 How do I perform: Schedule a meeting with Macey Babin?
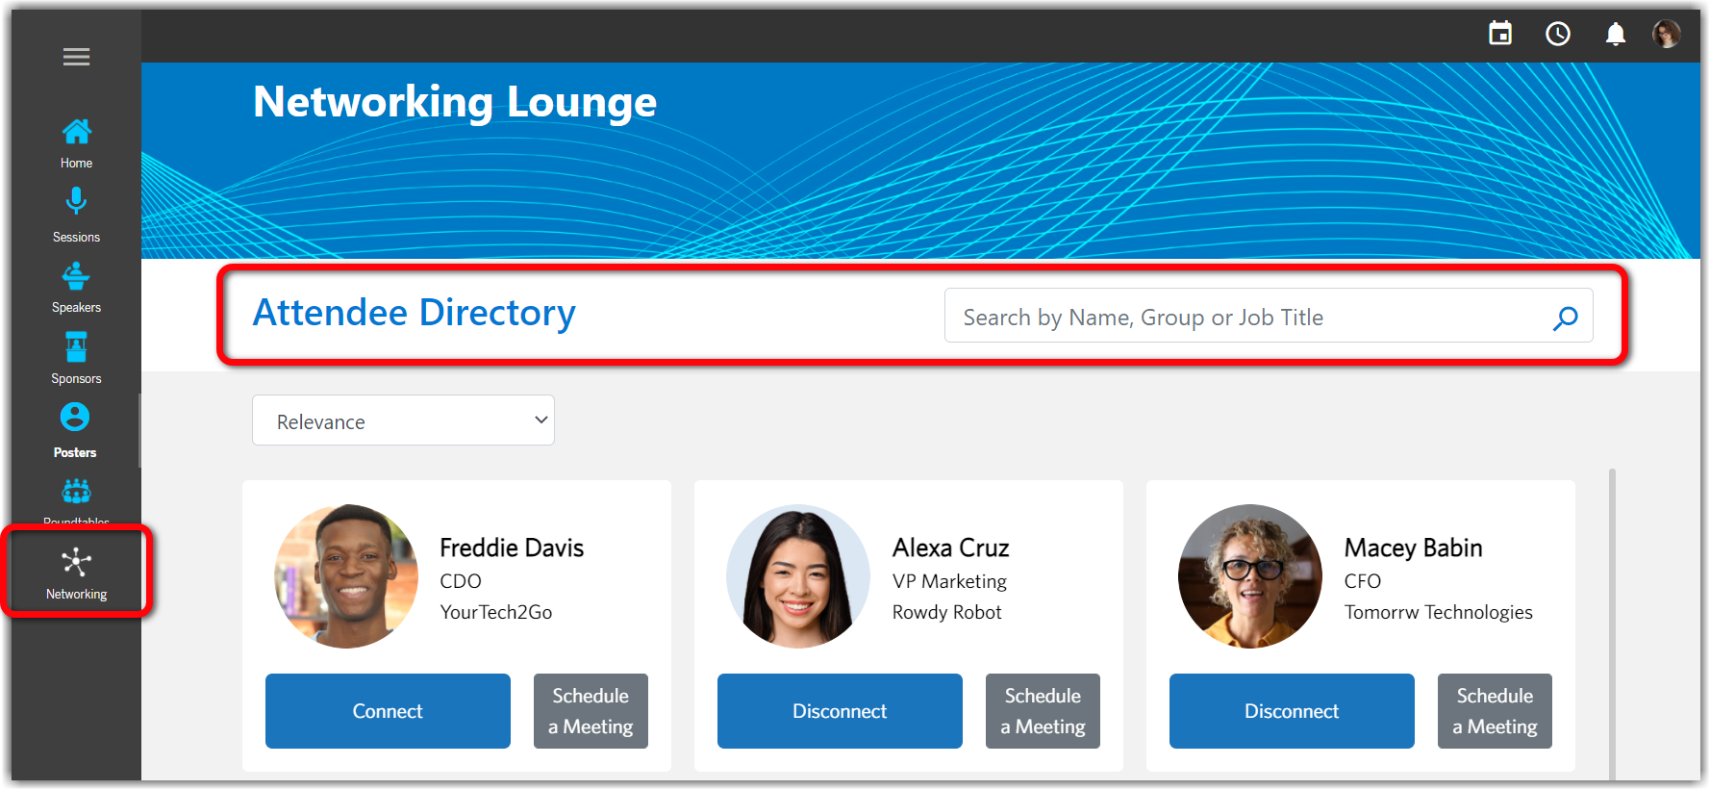click(1495, 711)
